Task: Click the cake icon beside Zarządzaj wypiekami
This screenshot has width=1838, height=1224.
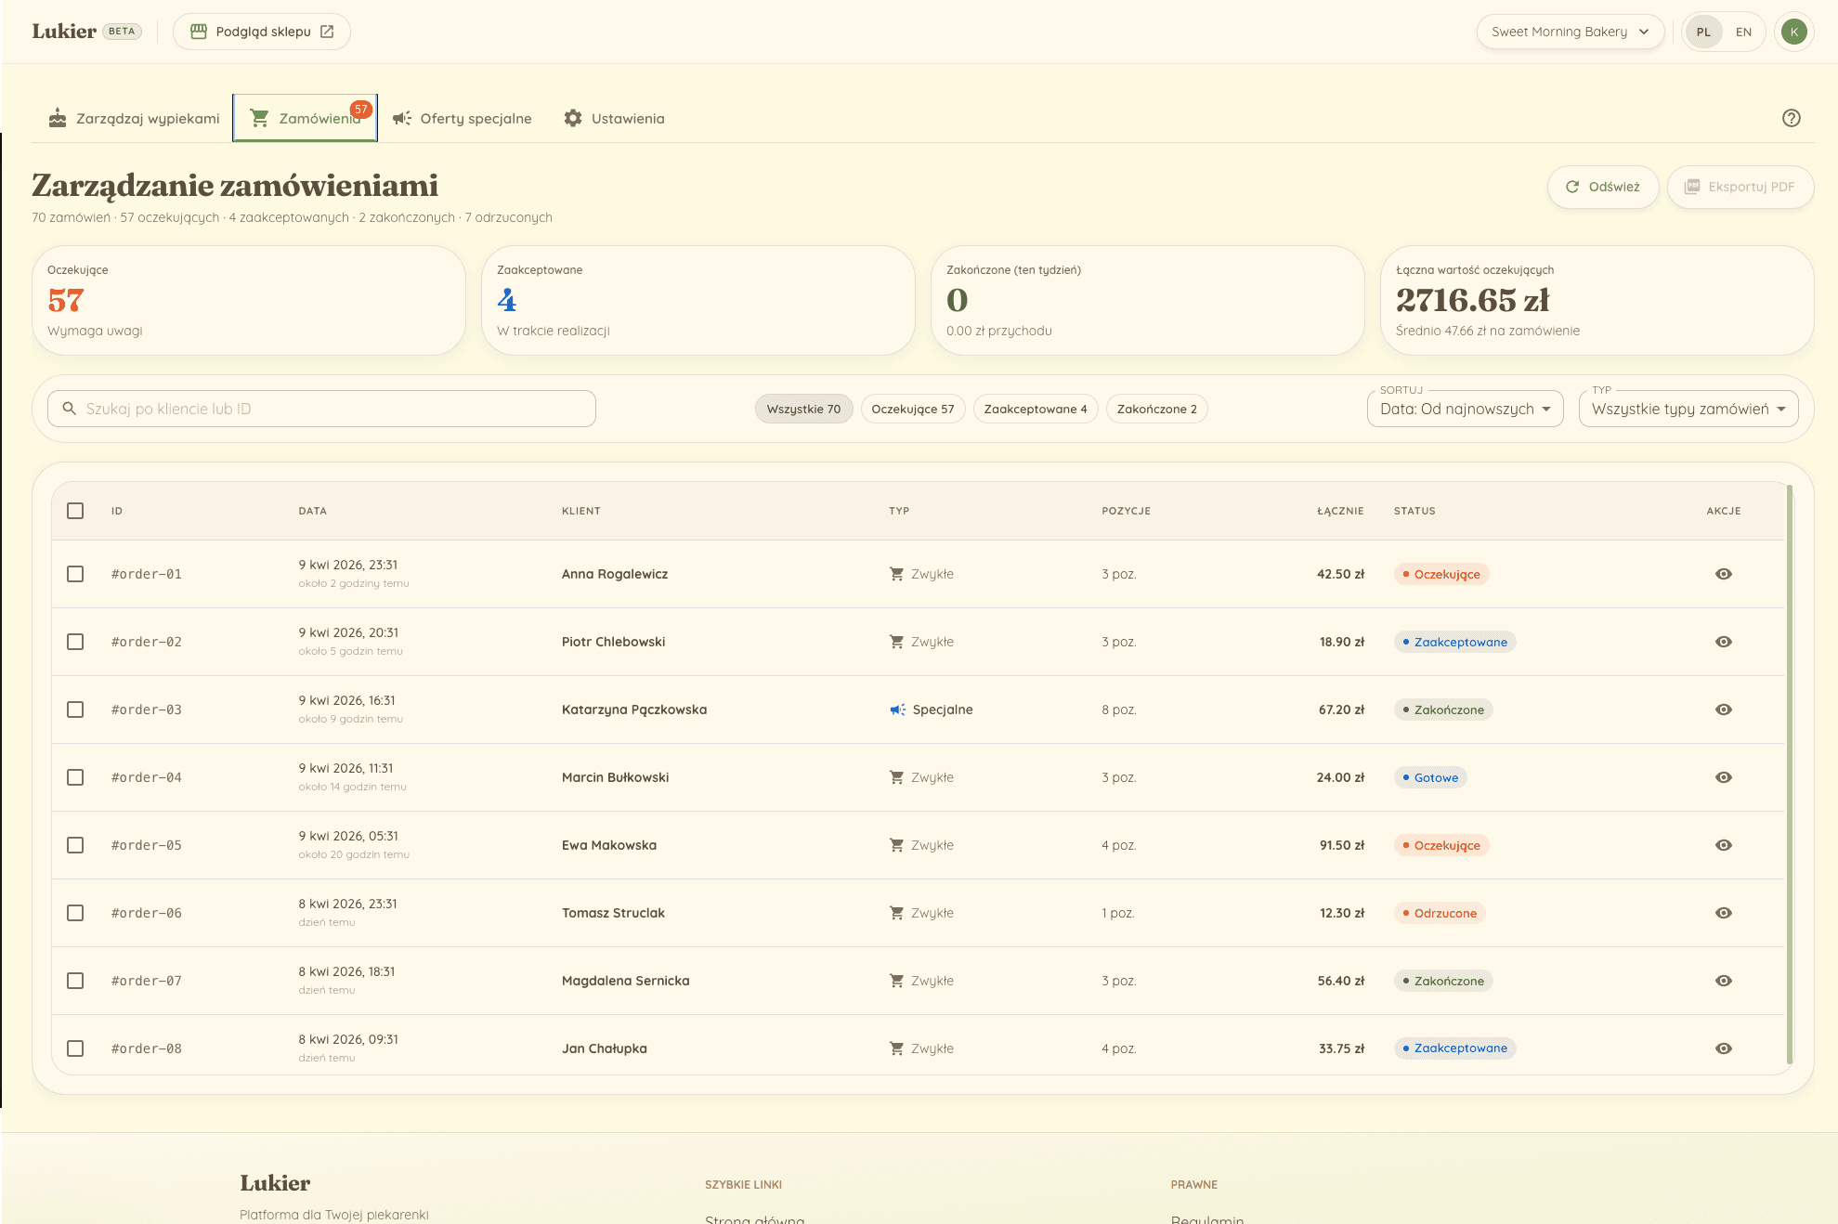Action: point(58,118)
